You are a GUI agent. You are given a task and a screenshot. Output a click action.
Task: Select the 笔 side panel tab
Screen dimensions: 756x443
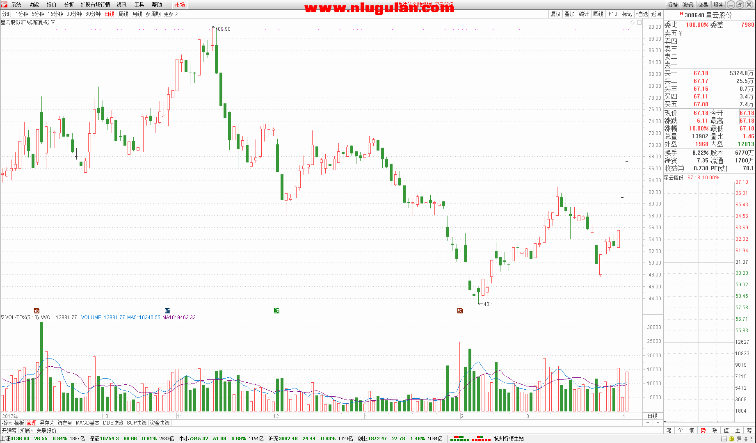pos(669,430)
